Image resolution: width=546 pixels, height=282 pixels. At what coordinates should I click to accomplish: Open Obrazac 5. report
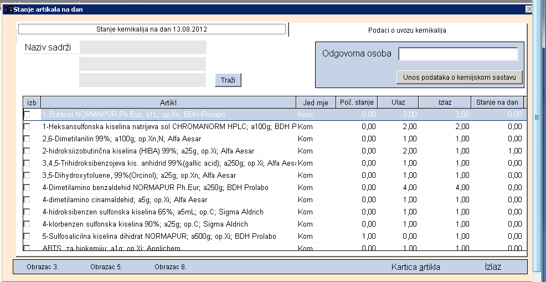106,268
